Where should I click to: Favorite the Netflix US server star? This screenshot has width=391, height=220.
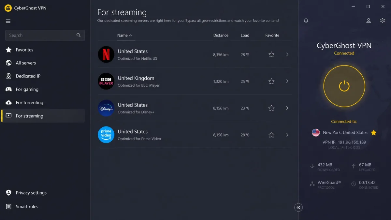(271, 55)
